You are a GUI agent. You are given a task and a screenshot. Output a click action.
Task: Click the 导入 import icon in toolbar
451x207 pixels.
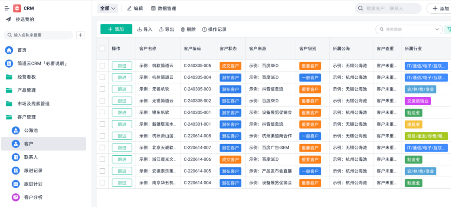pos(139,29)
